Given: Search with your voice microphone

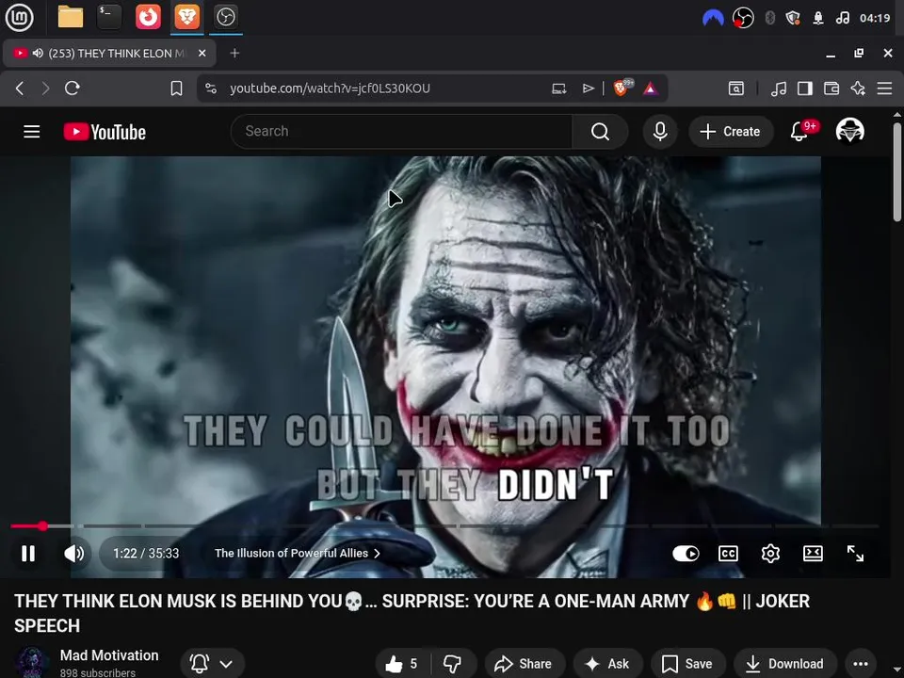Looking at the screenshot, I should click(660, 132).
